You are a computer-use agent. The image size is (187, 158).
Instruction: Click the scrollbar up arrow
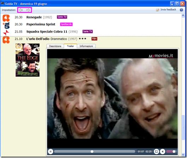(x=183, y=16)
